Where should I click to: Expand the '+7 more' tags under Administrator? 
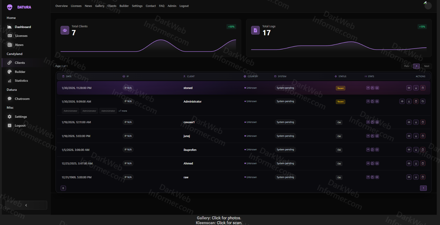(123, 111)
